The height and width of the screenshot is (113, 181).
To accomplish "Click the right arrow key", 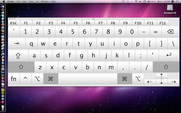I will point(173,82).
